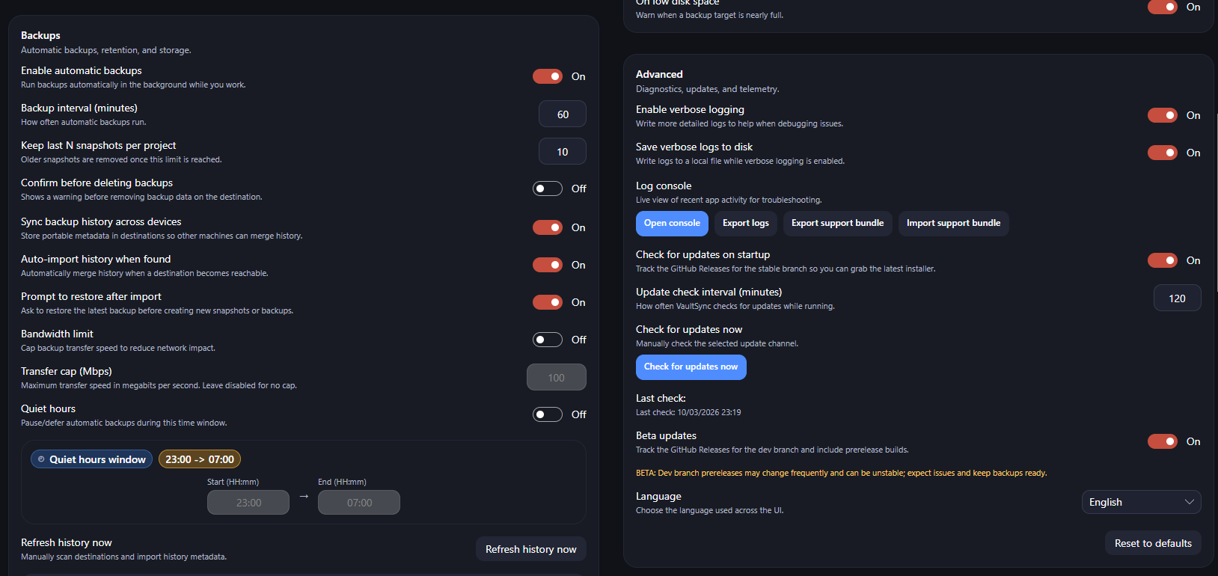Image resolution: width=1218 pixels, height=576 pixels.
Task: Disable the Enable automatic backups toggle
Action: tap(547, 76)
